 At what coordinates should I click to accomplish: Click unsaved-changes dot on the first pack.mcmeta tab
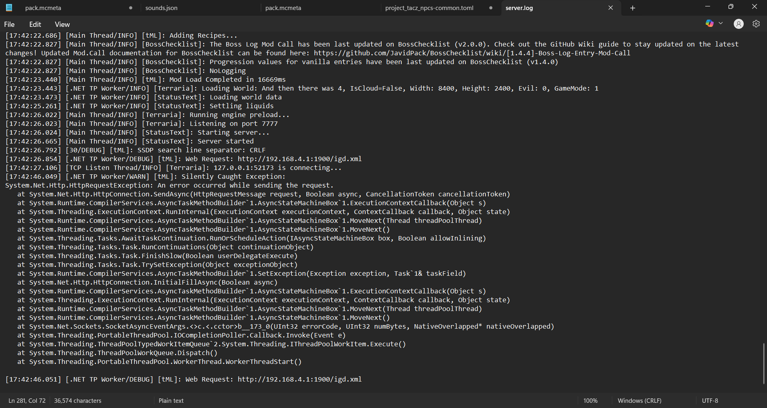(x=131, y=8)
